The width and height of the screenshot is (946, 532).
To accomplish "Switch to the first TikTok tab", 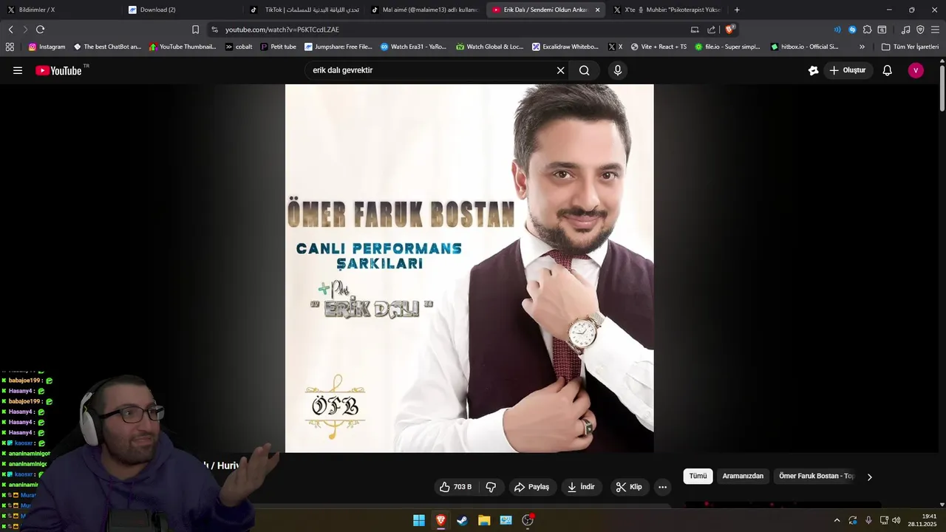I will [304, 10].
